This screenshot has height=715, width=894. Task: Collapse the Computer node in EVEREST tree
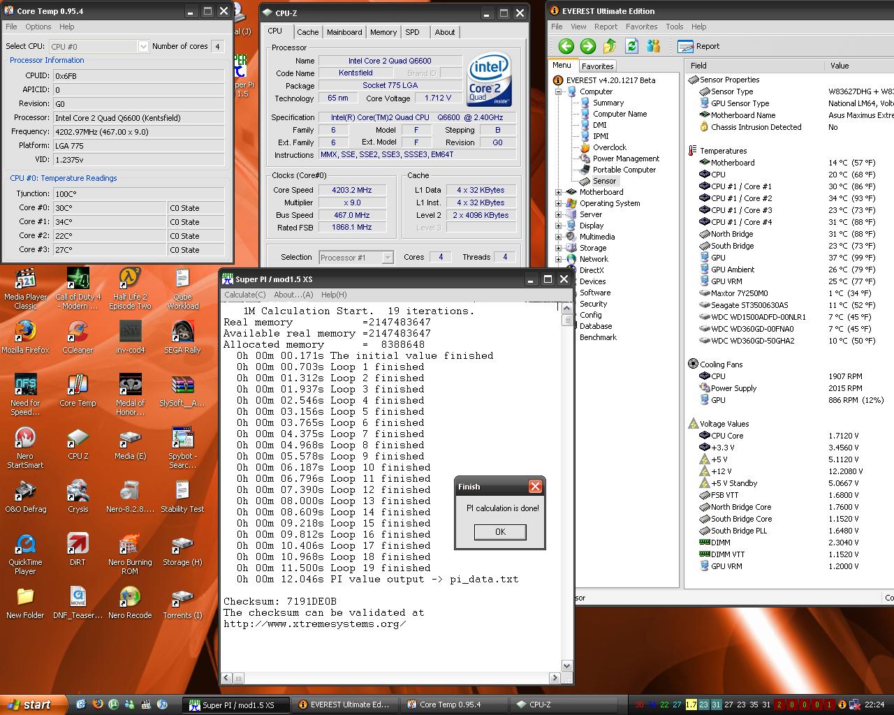pyautogui.click(x=559, y=91)
